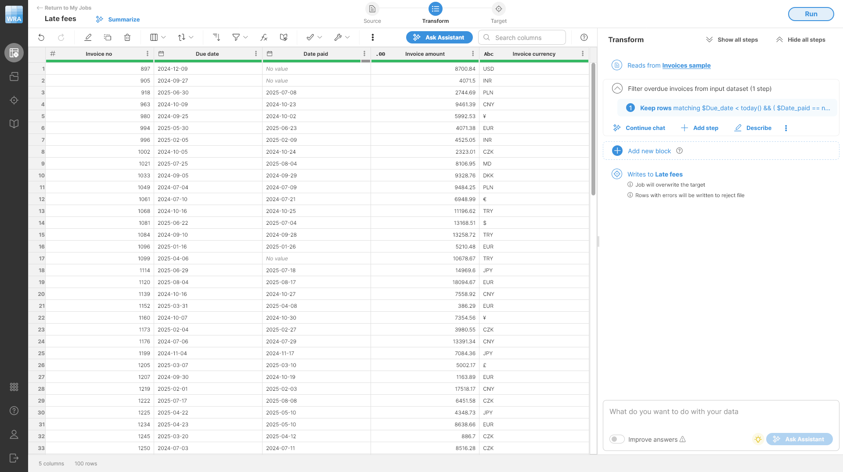Undo the last action
This screenshot has height=472, width=843.
coord(41,37)
